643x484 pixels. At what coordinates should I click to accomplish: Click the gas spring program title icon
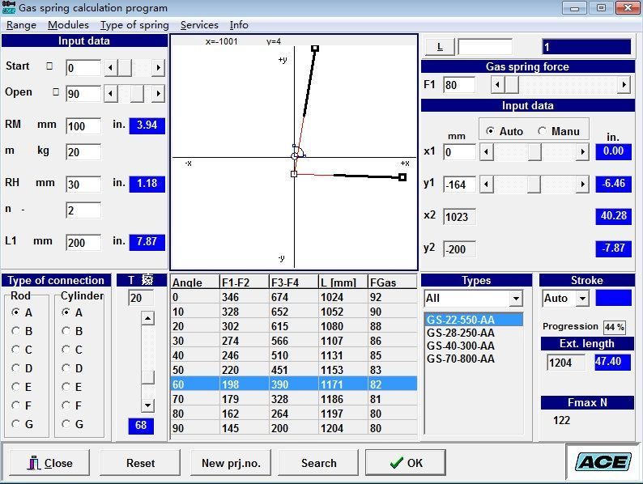tap(9, 8)
